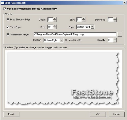Screen dimensions: 127x120
Task: Uncheck the Drop Shadow Edge option
Action: (x=8, y=19)
